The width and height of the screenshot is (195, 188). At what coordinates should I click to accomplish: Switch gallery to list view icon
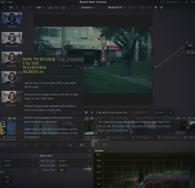[16, 8]
